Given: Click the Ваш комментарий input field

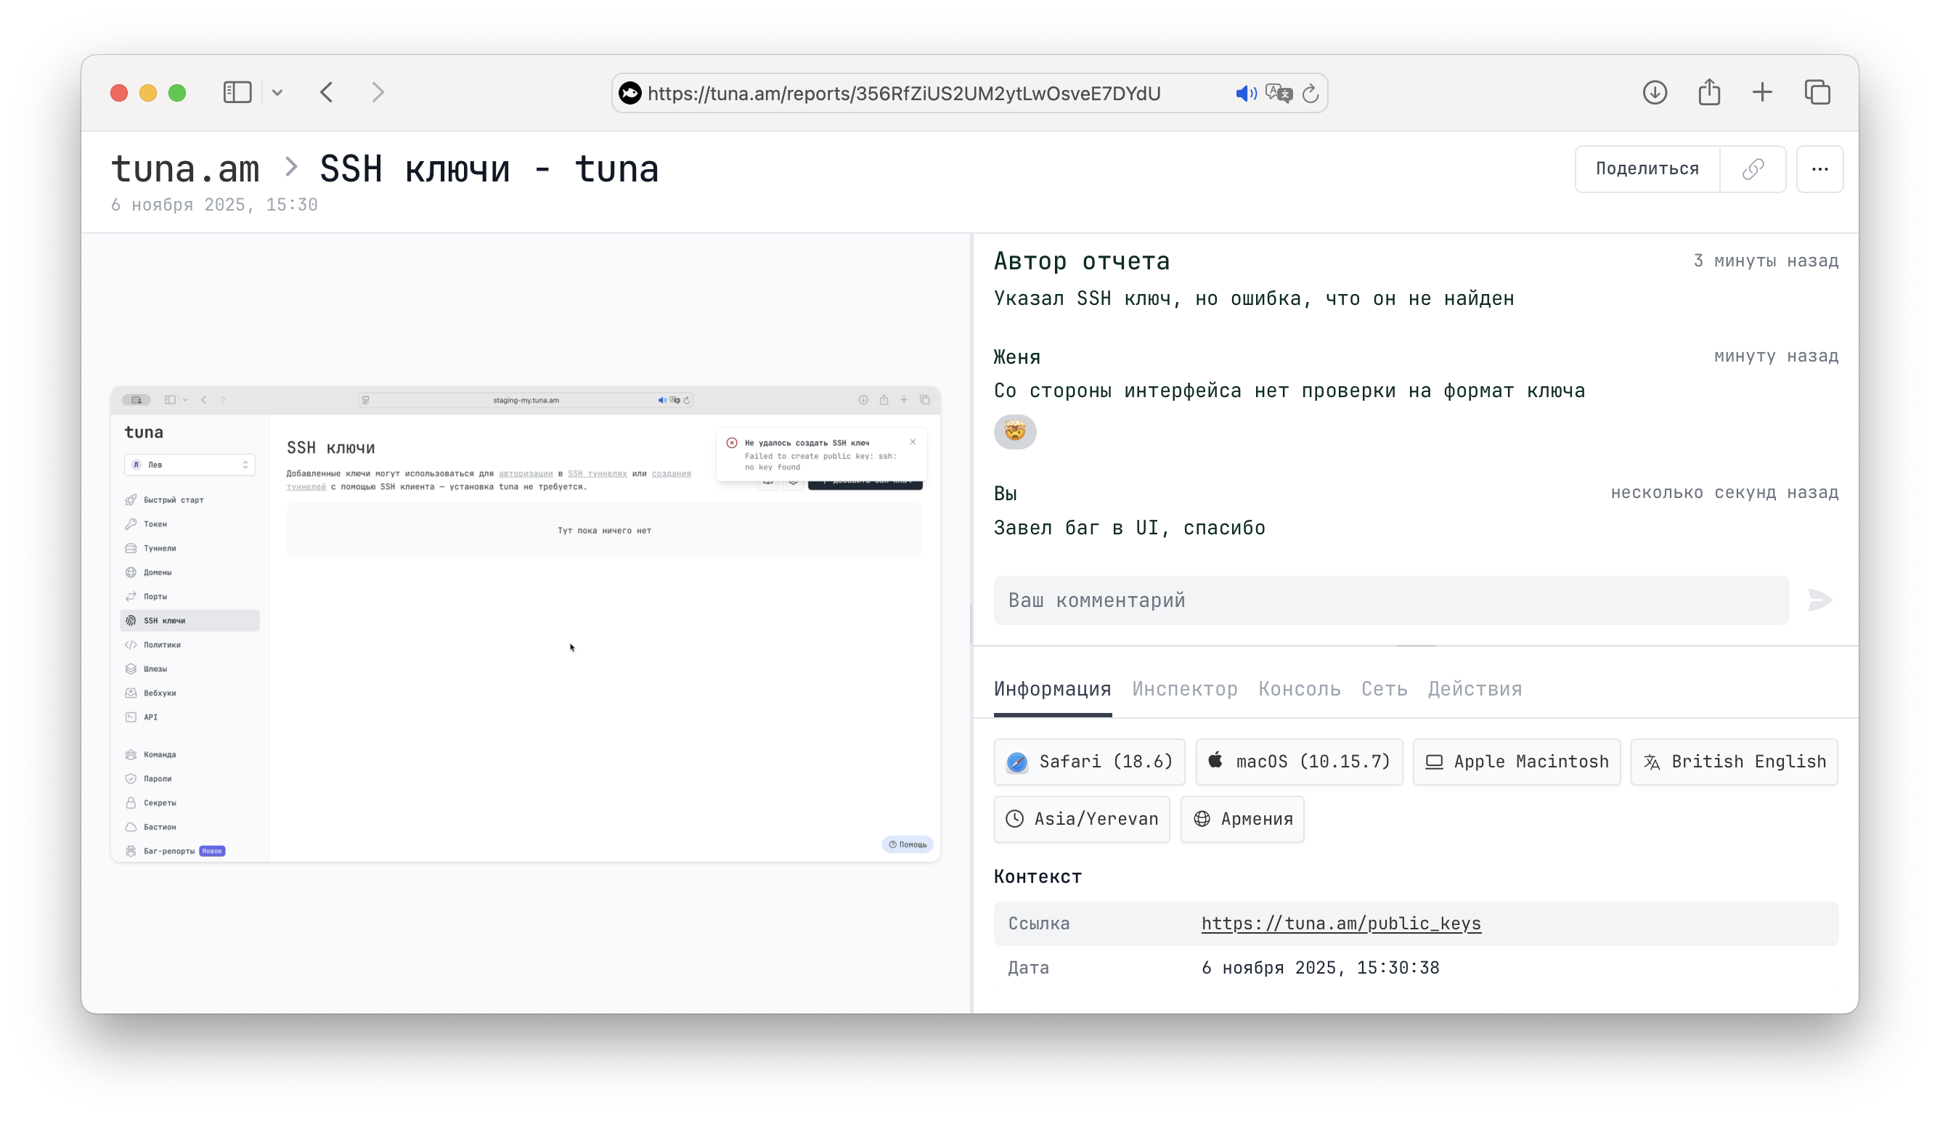Looking at the screenshot, I should pos(1391,600).
